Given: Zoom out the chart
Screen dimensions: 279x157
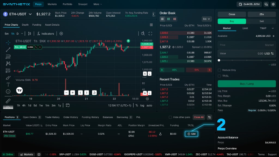Looking at the screenshot, I should (66, 93).
